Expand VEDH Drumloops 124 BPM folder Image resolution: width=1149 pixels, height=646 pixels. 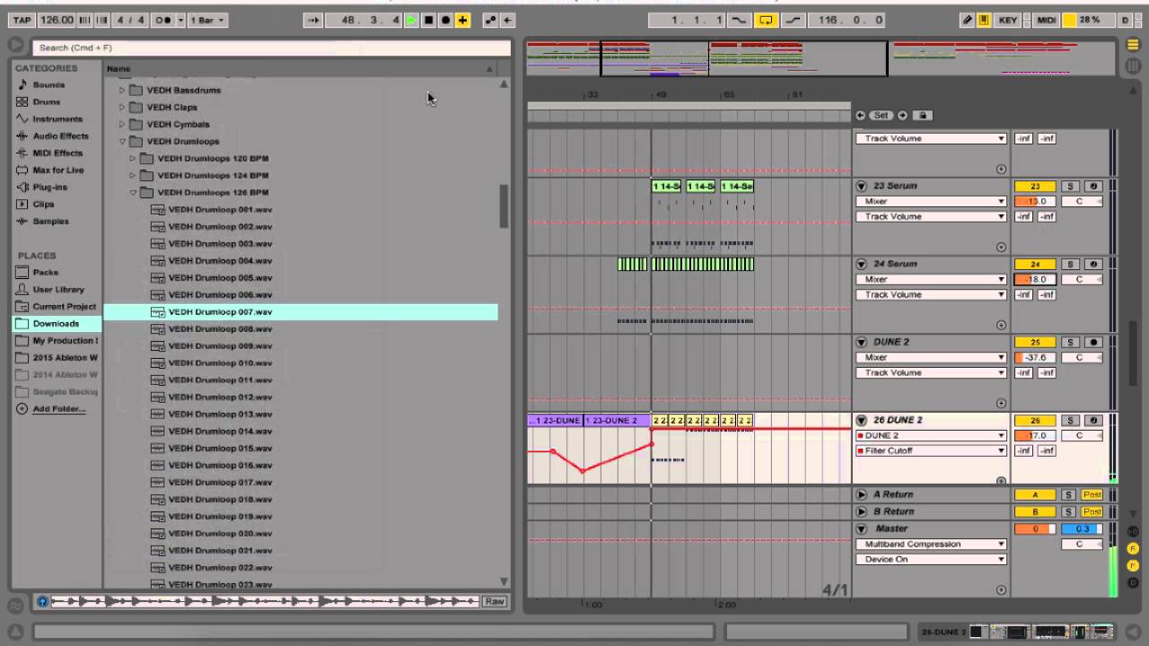[x=133, y=176]
